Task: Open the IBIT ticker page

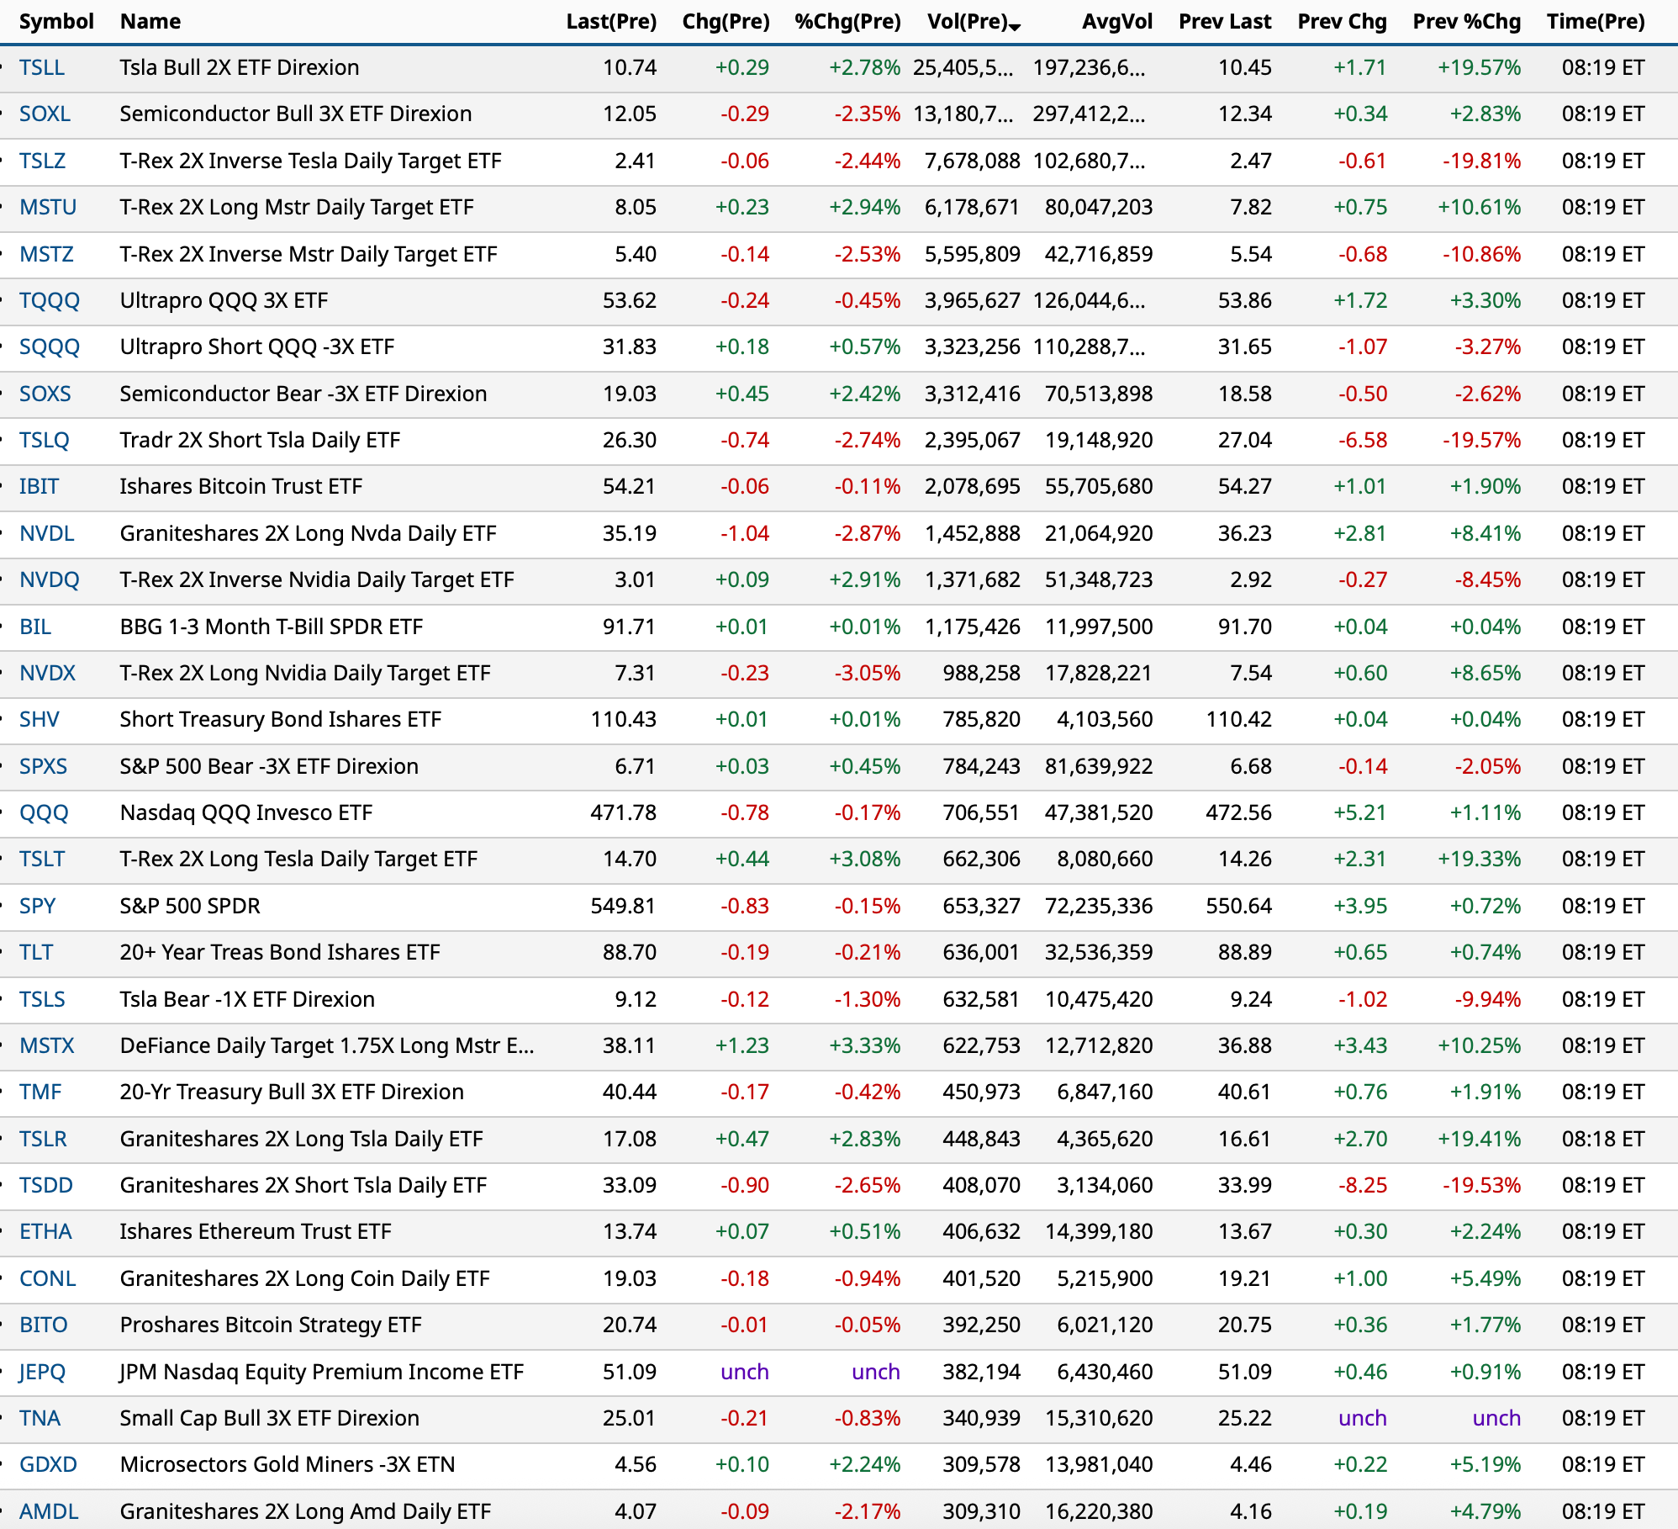Action: coord(39,486)
